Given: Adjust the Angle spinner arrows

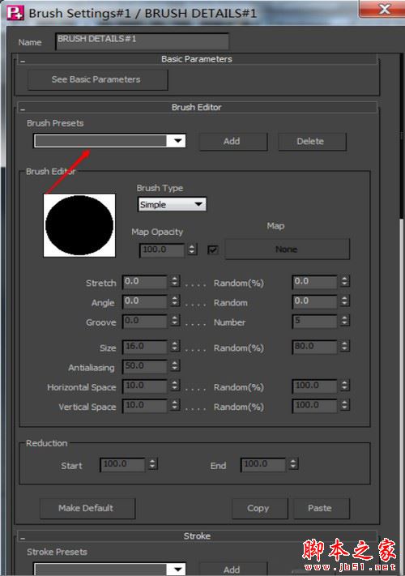Looking at the screenshot, I should click(x=175, y=301).
